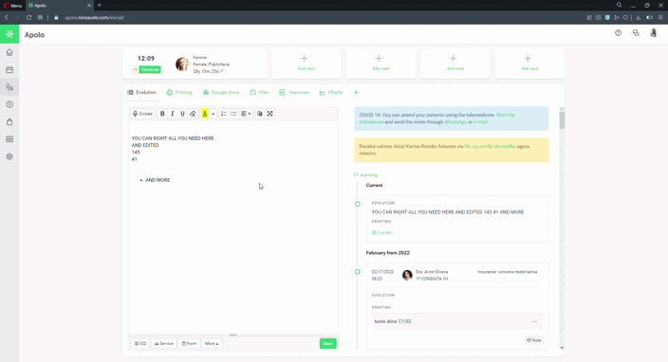This screenshot has height=362, width=668.
Task: Clear formatting with the eraser icon
Action: (x=193, y=114)
